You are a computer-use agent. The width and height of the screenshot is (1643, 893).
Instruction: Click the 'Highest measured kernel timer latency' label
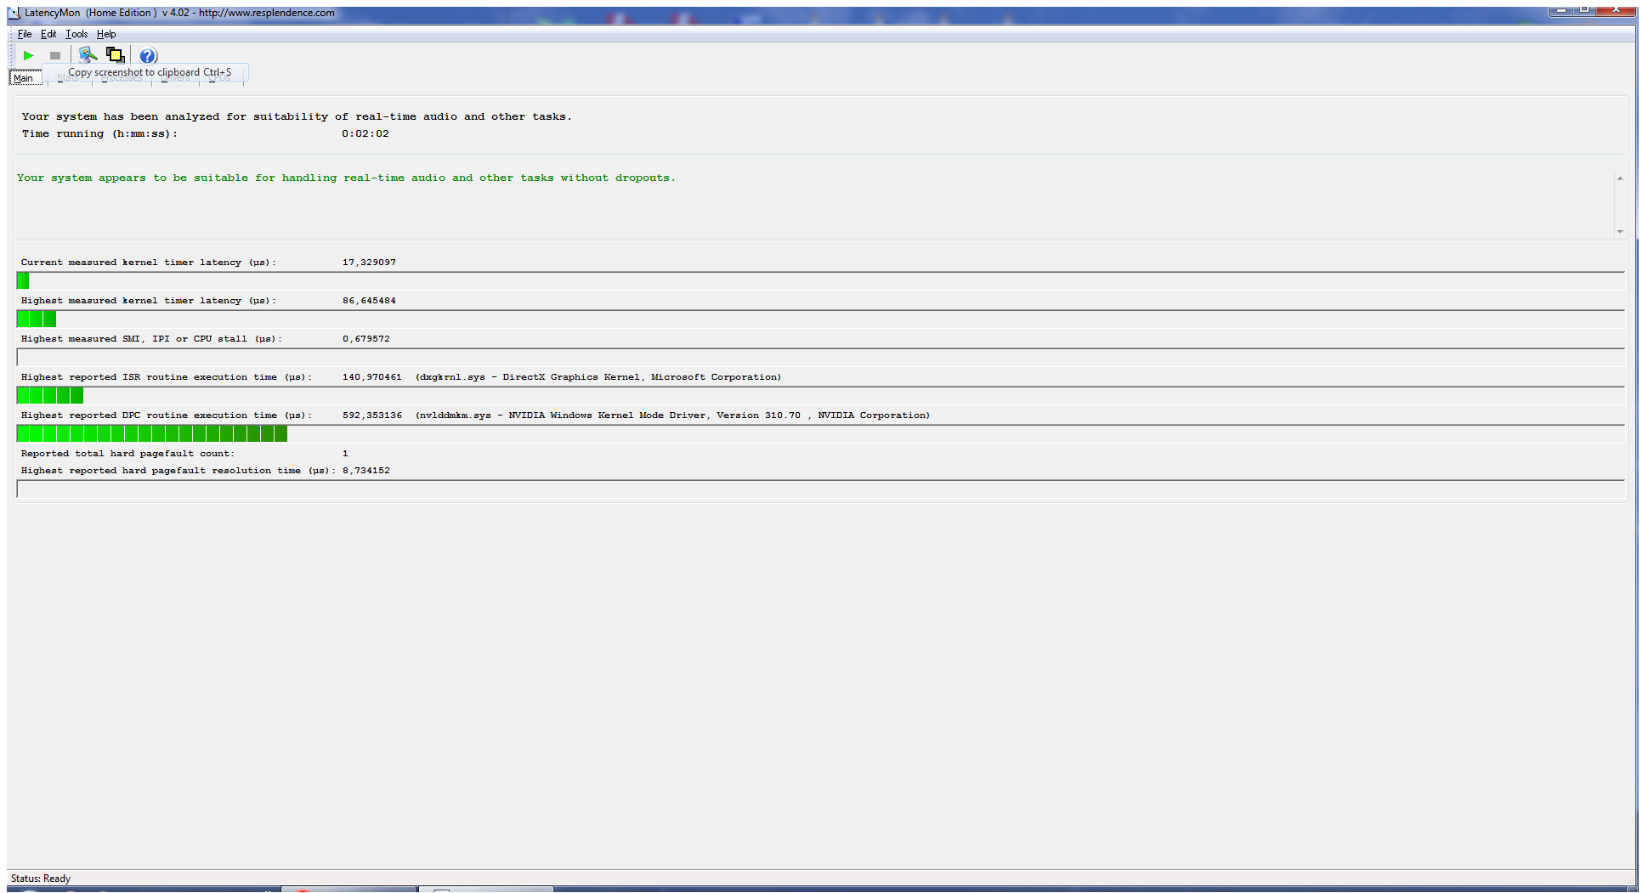[x=149, y=300]
